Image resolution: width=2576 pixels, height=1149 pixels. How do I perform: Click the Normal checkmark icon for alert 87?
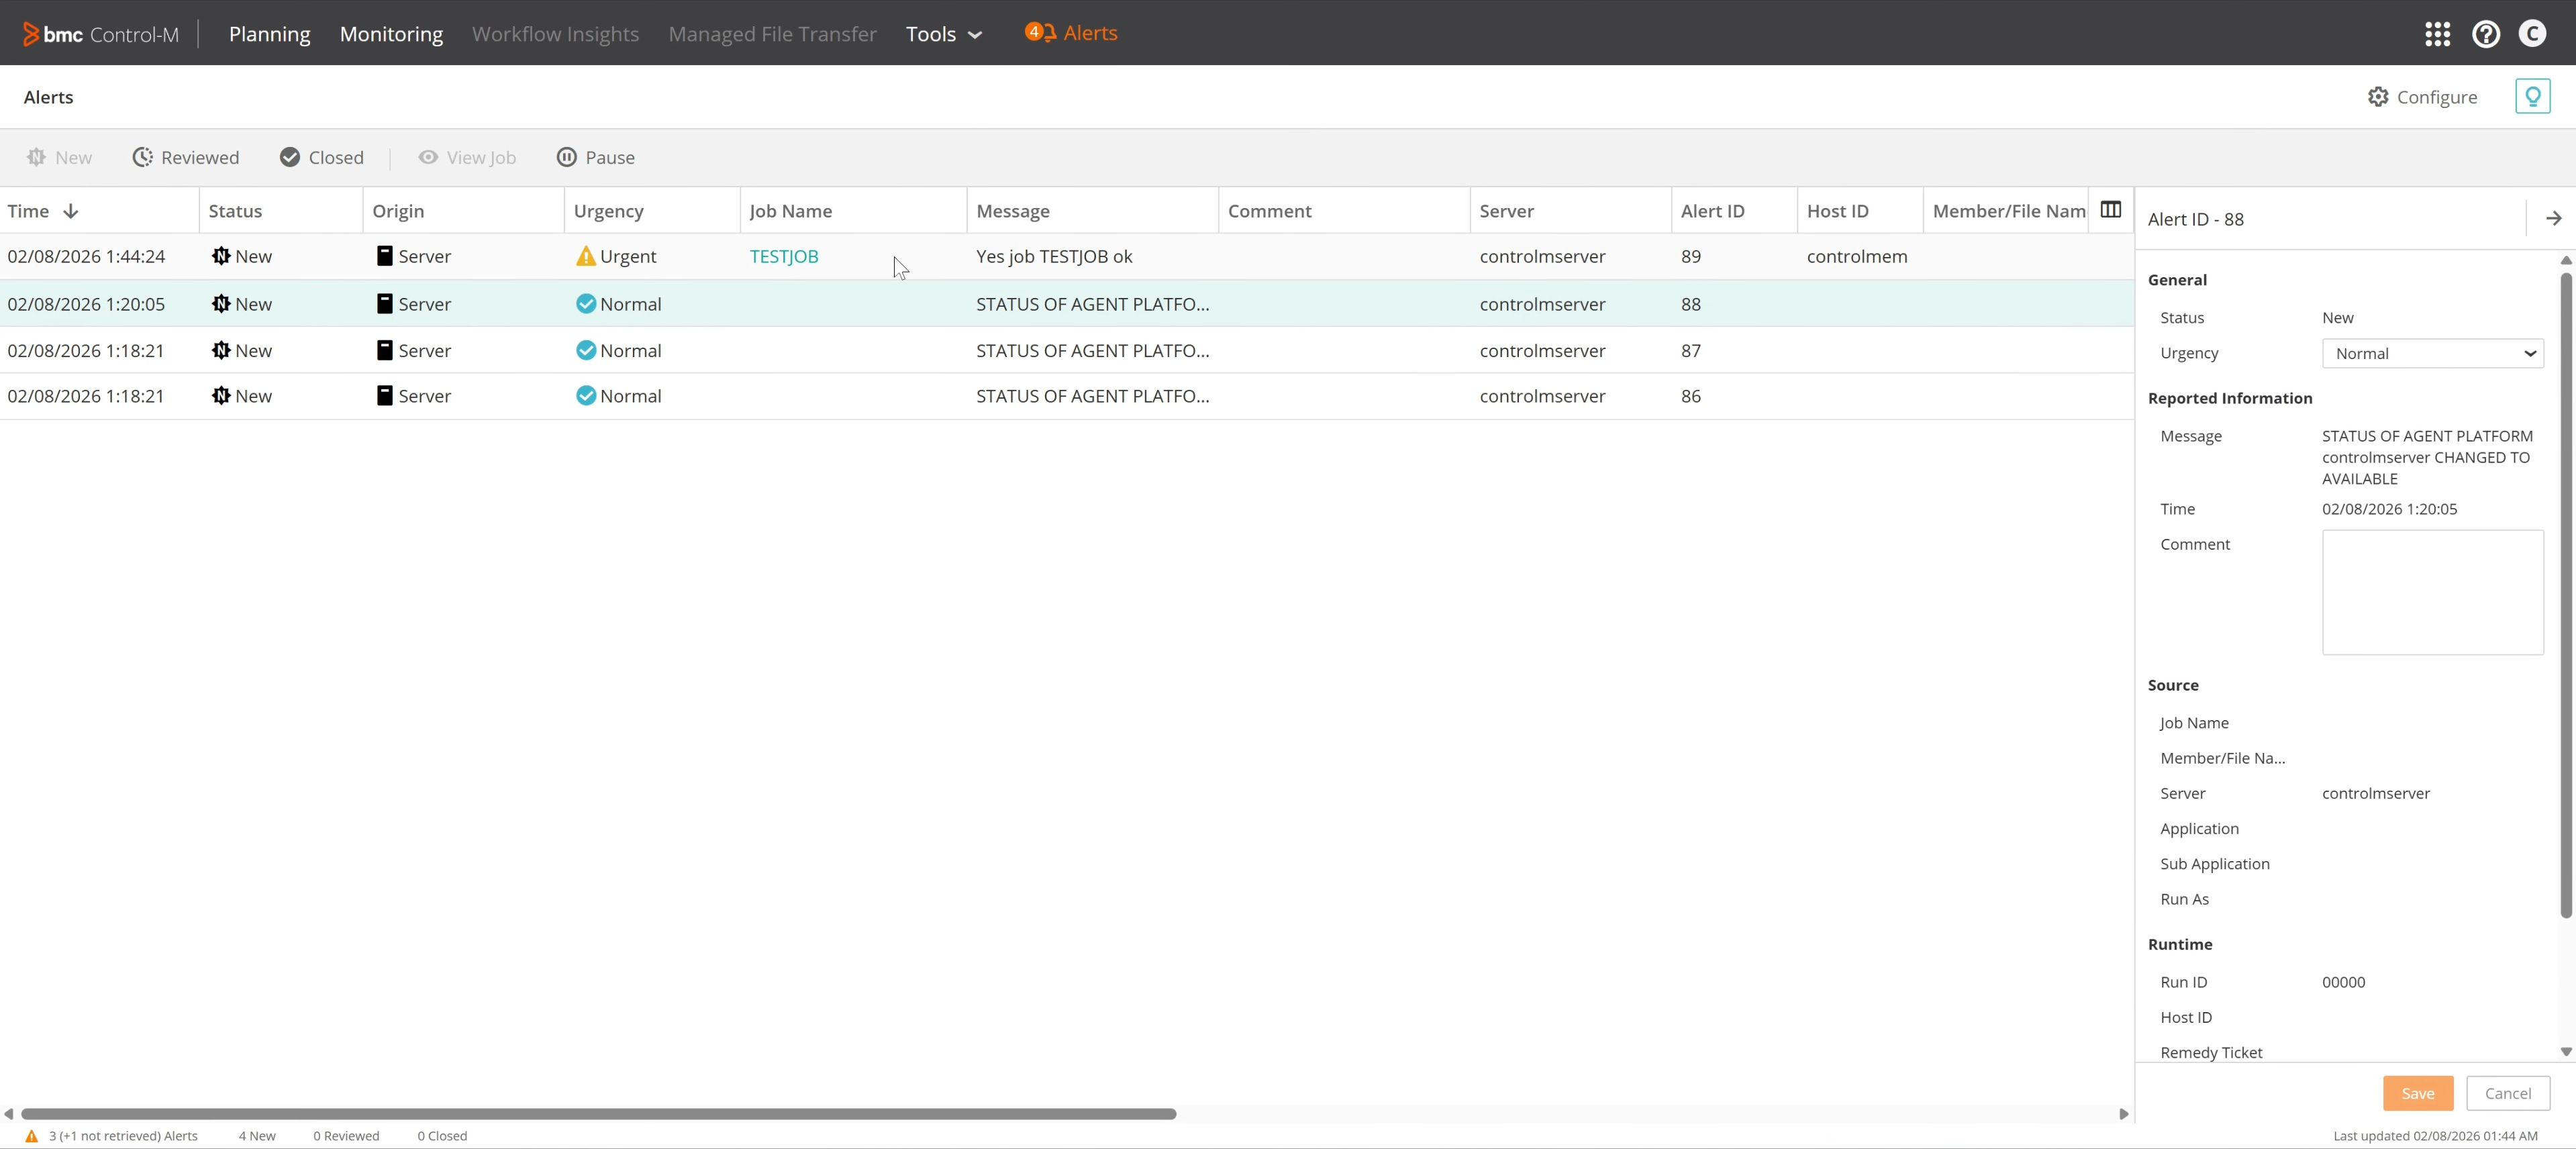585,351
